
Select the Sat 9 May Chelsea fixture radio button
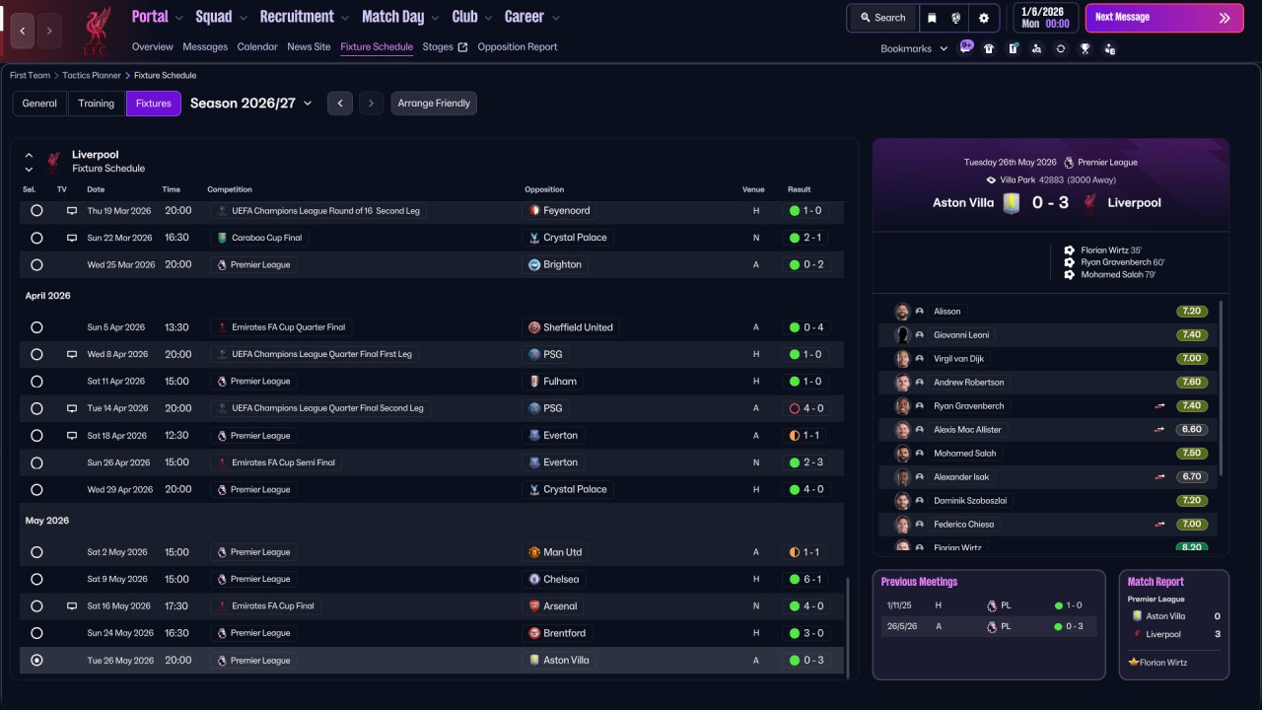pos(36,579)
